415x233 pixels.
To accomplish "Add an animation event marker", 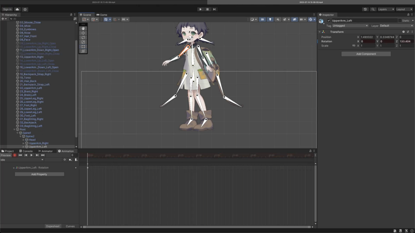I will pos(76,160).
